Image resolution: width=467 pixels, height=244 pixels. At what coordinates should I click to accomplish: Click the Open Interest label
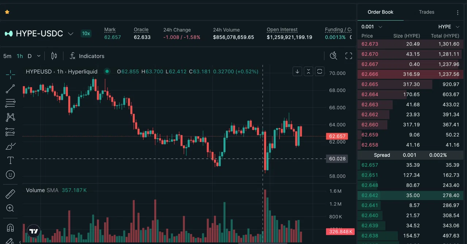point(282,29)
